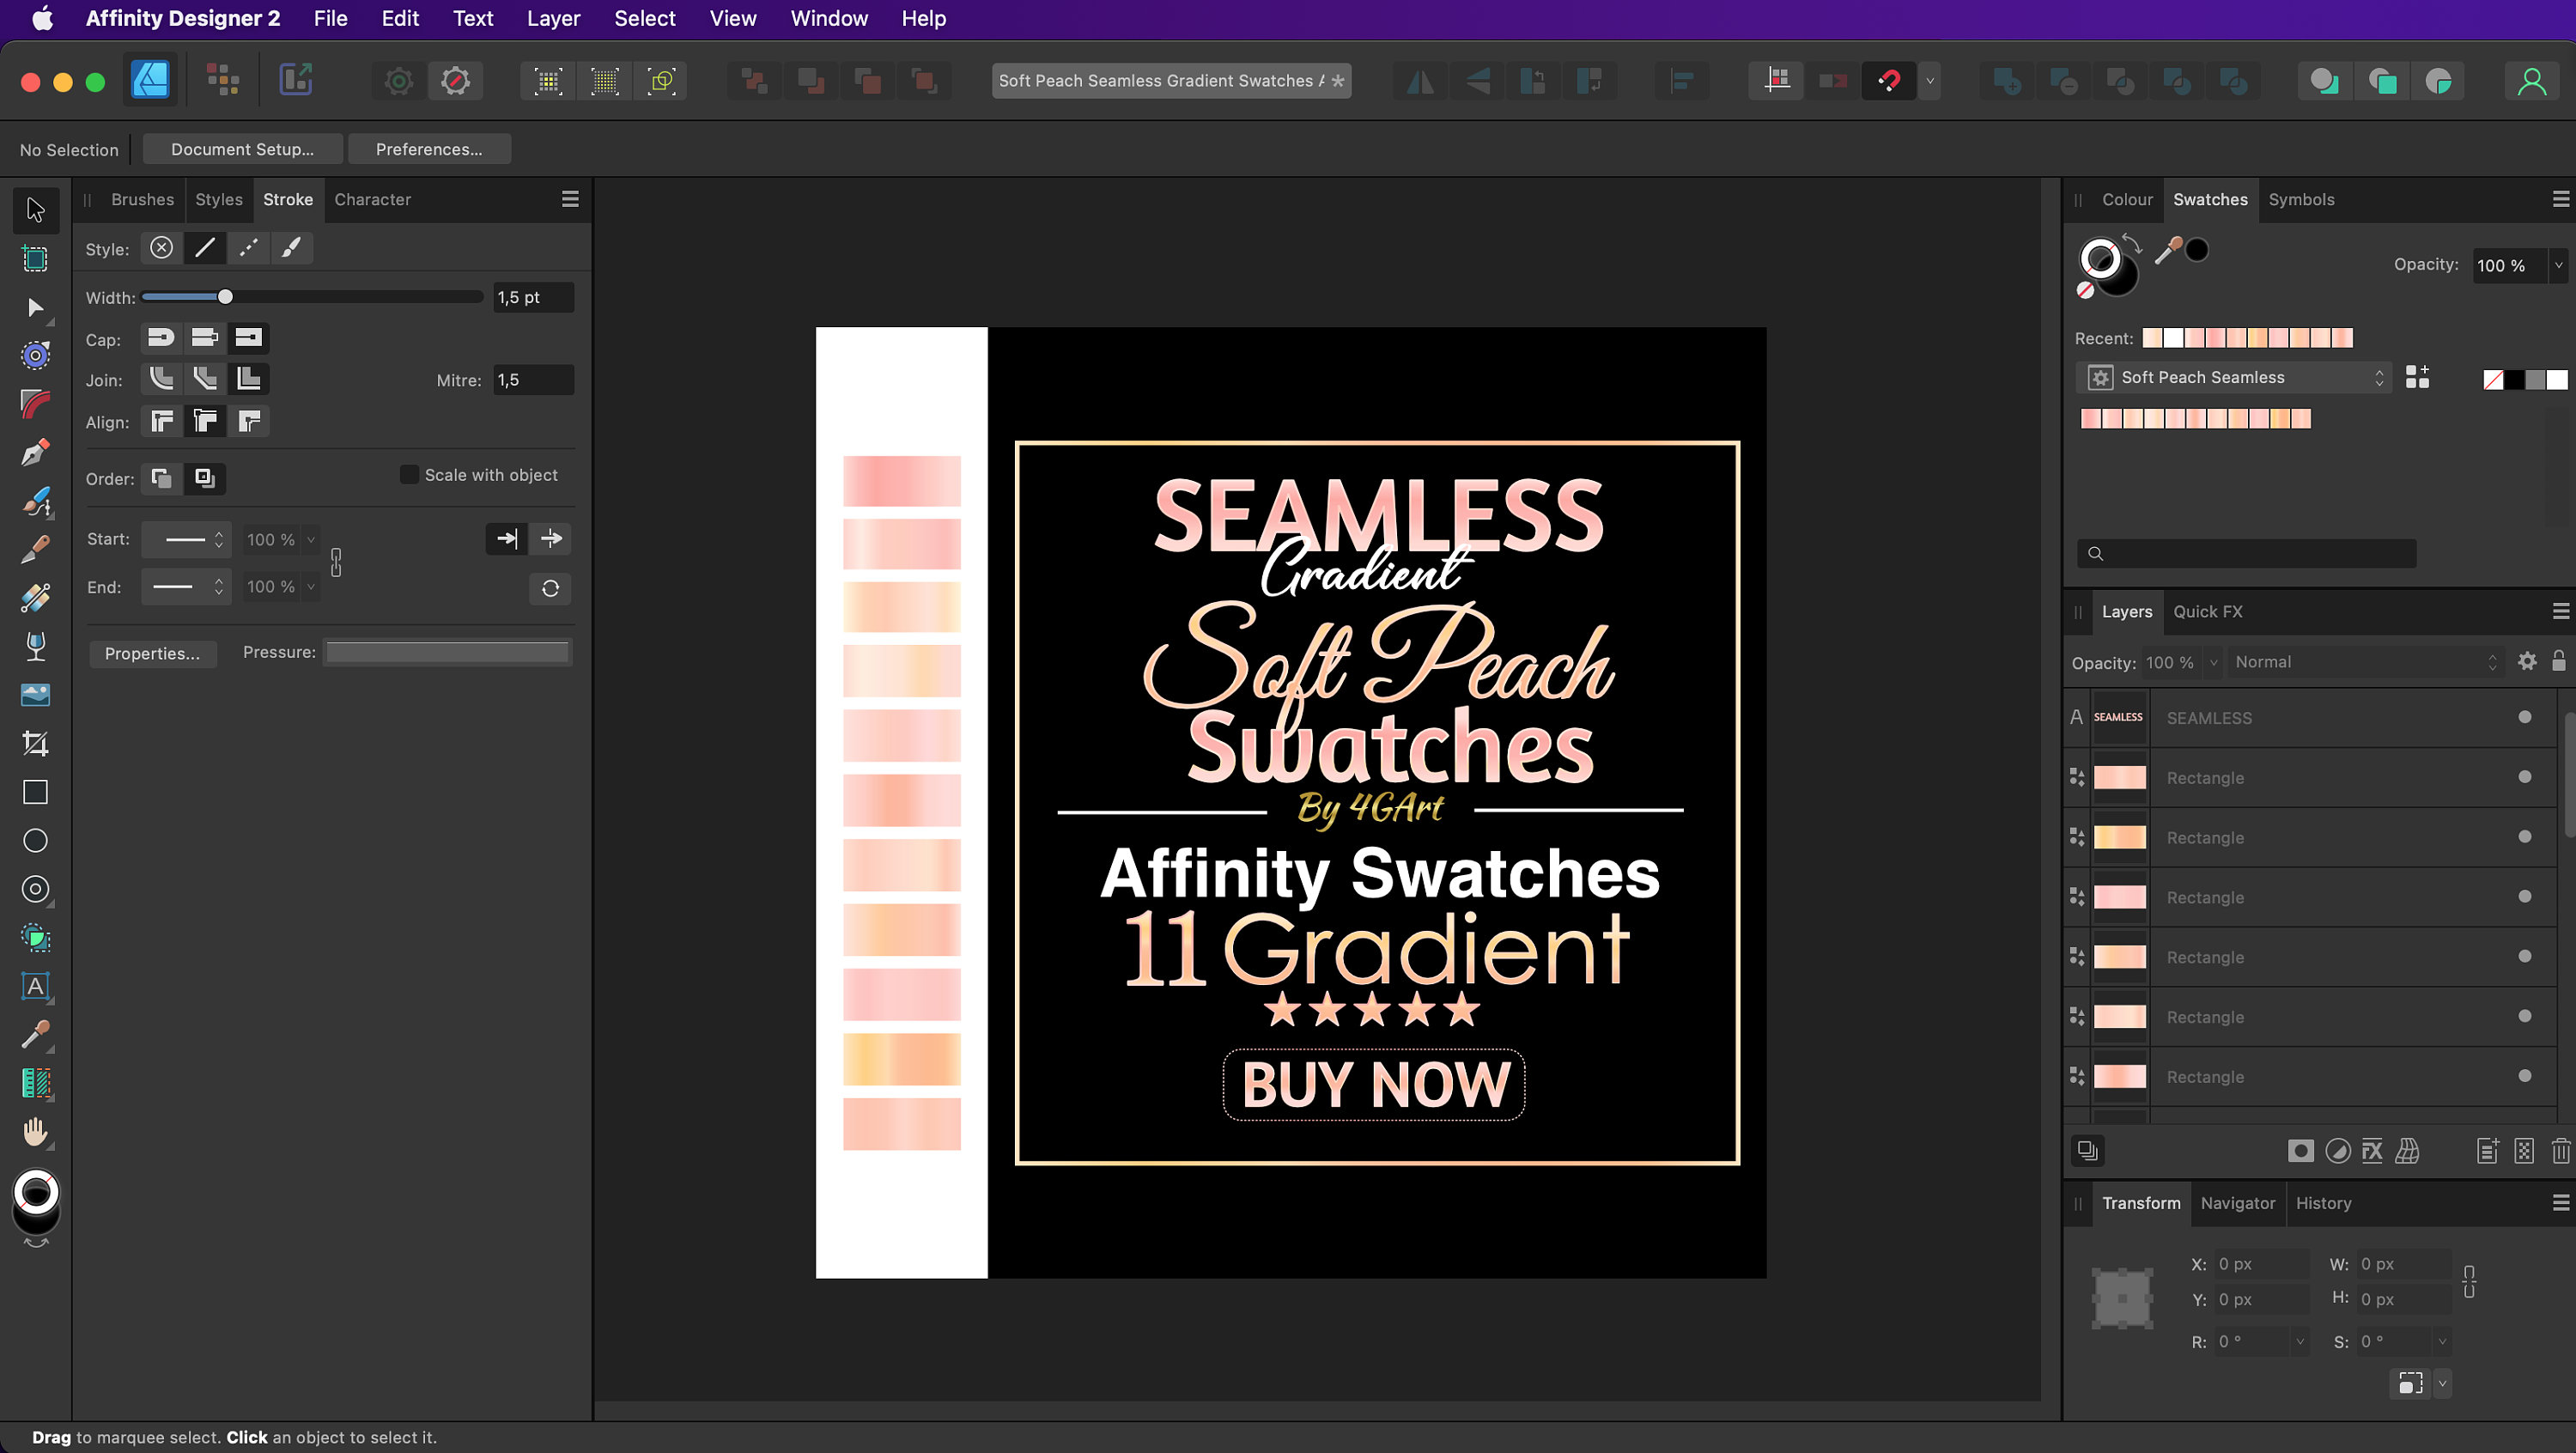Click the snapping magnet icon
This screenshot has height=1453, width=2576.
1888,80
